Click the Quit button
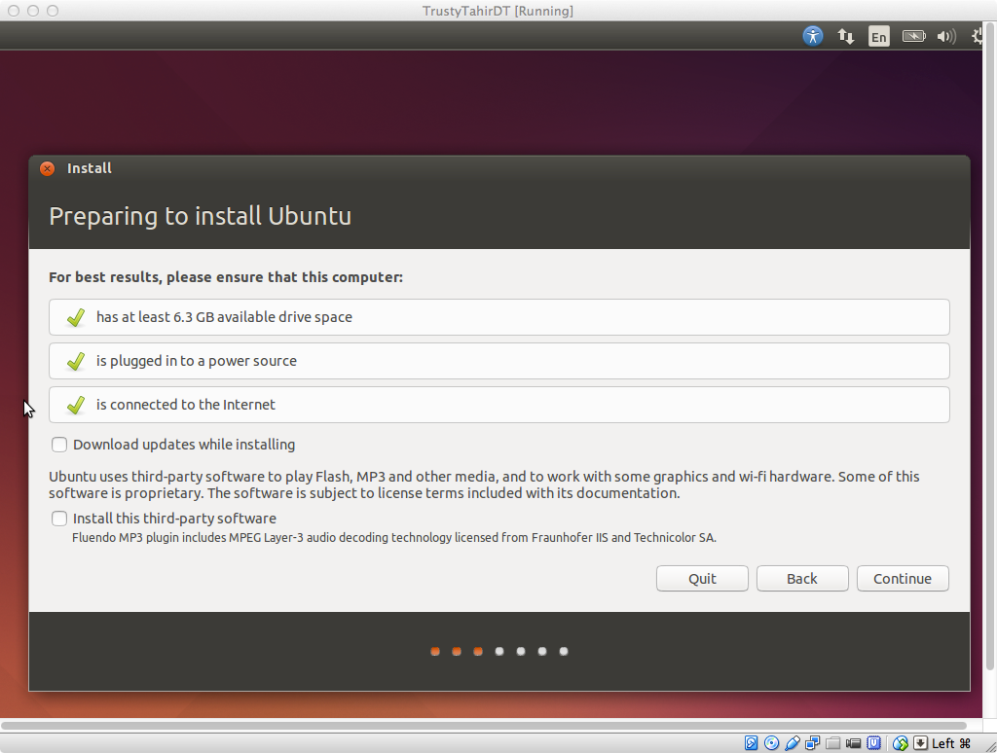The width and height of the screenshot is (997, 753). click(x=702, y=578)
